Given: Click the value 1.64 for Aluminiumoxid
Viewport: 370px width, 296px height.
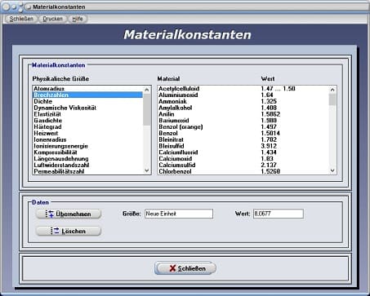Looking at the screenshot, I should coord(267,95).
